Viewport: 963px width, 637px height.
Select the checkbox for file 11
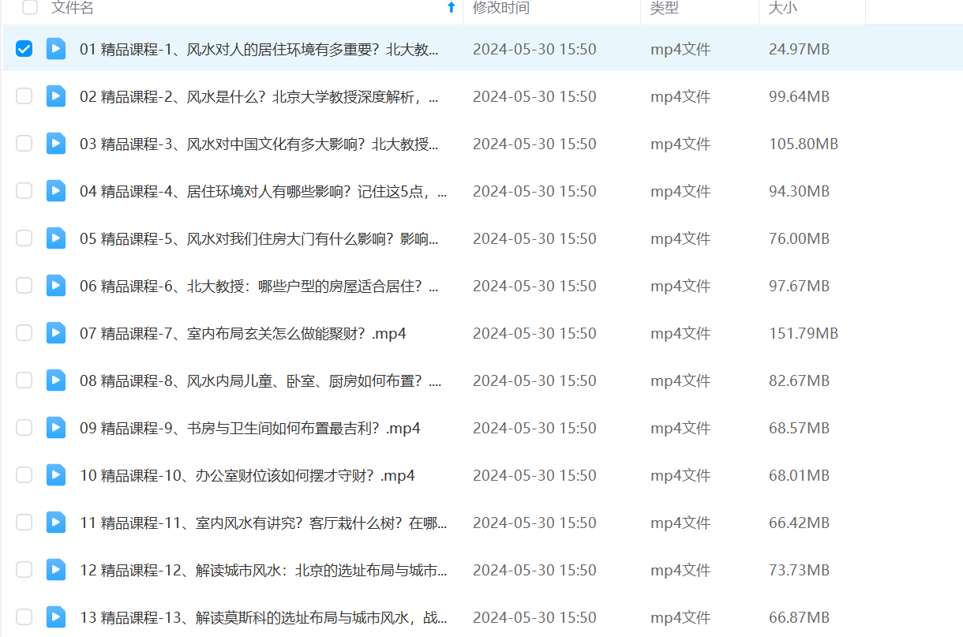(24, 523)
